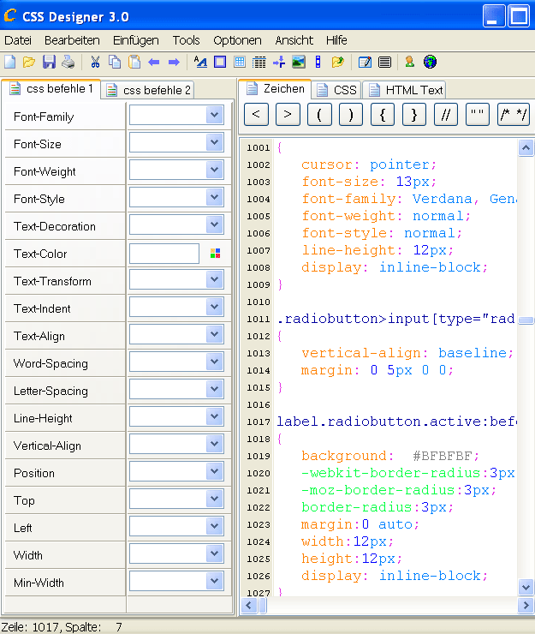The width and height of the screenshot is (535, 634).
Task: Insert block comment /* */ characters
Action: [514, 115]
